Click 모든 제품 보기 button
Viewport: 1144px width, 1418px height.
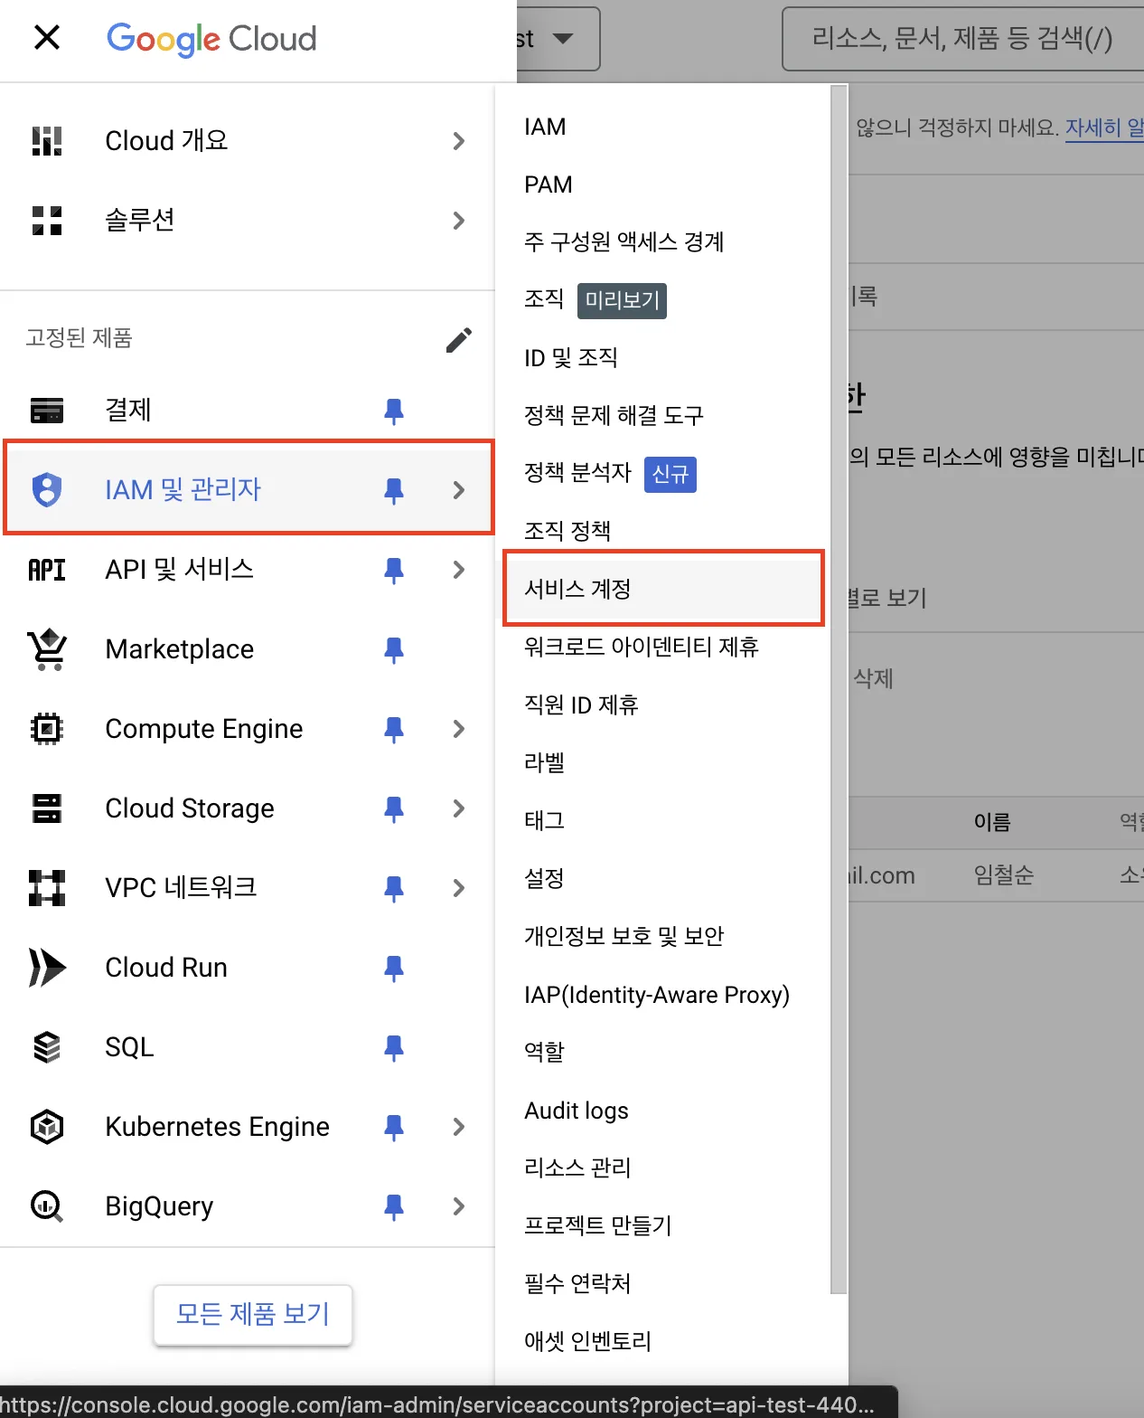point(253,1314)
